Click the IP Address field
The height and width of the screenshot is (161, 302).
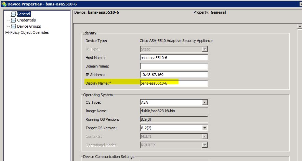[x=174, y=75]
